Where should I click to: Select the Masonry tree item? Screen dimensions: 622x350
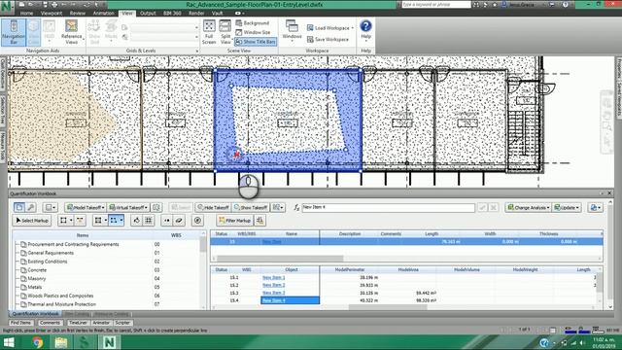pos(37,279)
